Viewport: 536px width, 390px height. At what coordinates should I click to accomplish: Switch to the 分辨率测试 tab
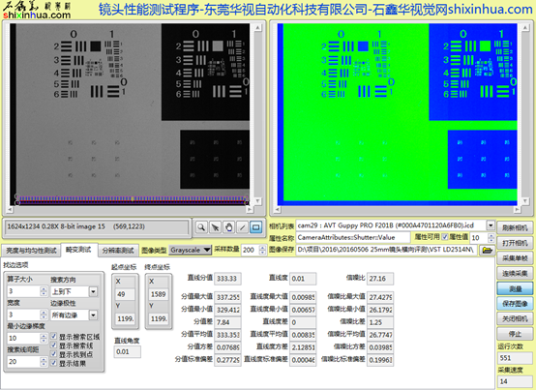118,251
